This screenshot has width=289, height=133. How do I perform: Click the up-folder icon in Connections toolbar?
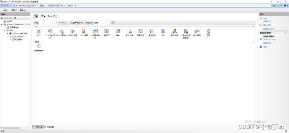pyautogui.click(x=11, y=18)
